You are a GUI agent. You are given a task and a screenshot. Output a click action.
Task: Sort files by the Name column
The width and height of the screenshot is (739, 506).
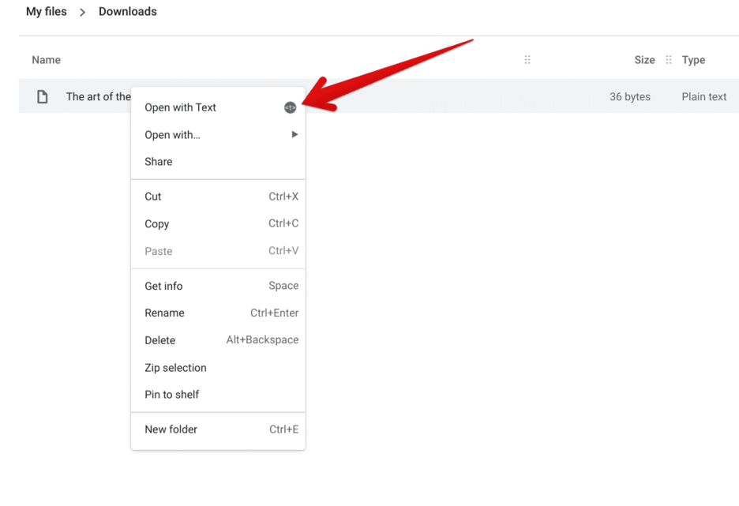coord(46,60)
